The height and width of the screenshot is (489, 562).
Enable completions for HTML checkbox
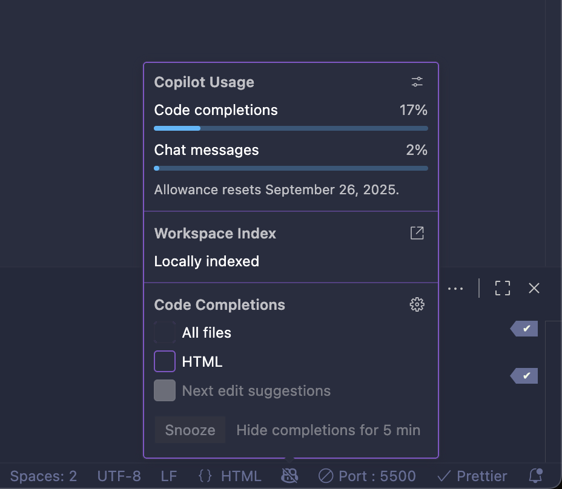pos(165,361)
